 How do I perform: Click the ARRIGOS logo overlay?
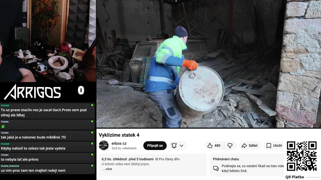coord(32,92)
